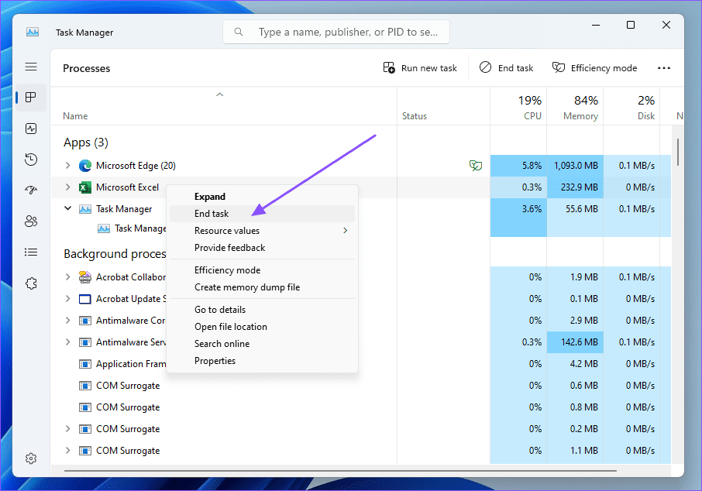
Task: Click the 1,093.0 MB memory cell
Action: pos(575,166)
